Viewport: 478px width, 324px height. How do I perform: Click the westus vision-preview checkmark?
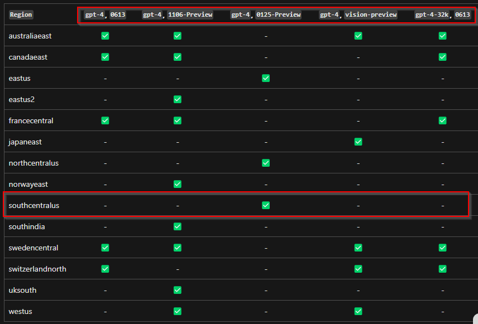[x=358, y=311]
